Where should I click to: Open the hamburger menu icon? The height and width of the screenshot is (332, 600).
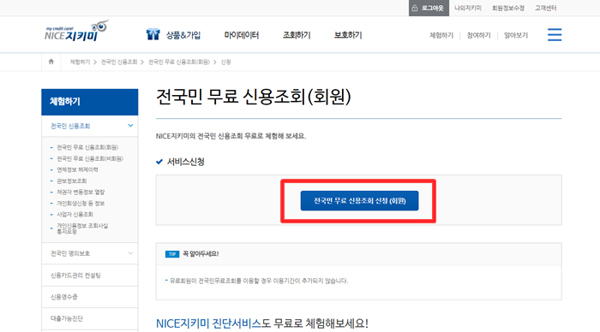tap(555, 35)
